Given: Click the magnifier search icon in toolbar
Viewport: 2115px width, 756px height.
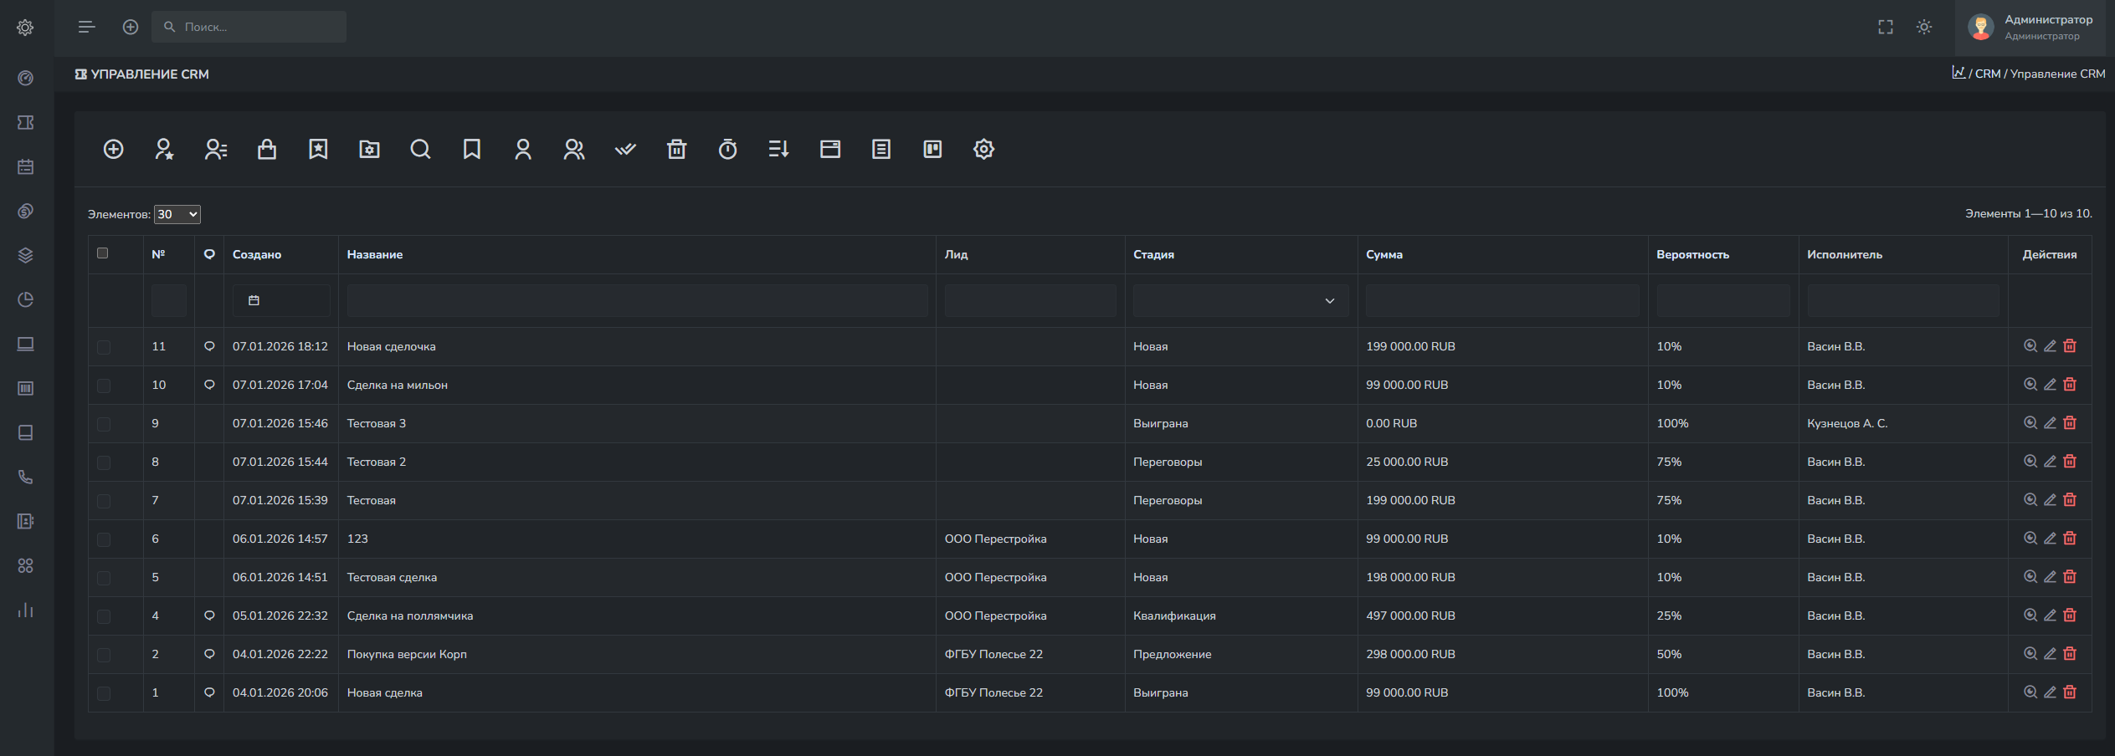Looking at the screenshot, I should point(420,150).
